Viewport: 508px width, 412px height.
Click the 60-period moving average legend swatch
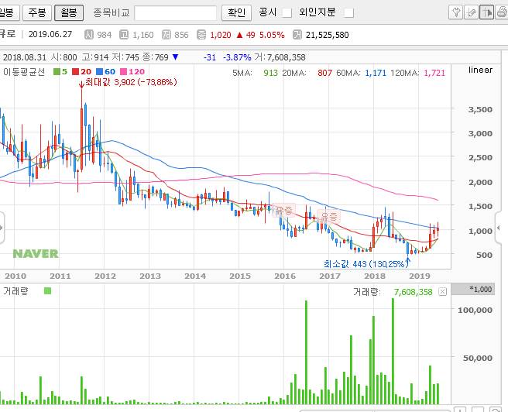[99, 71]
